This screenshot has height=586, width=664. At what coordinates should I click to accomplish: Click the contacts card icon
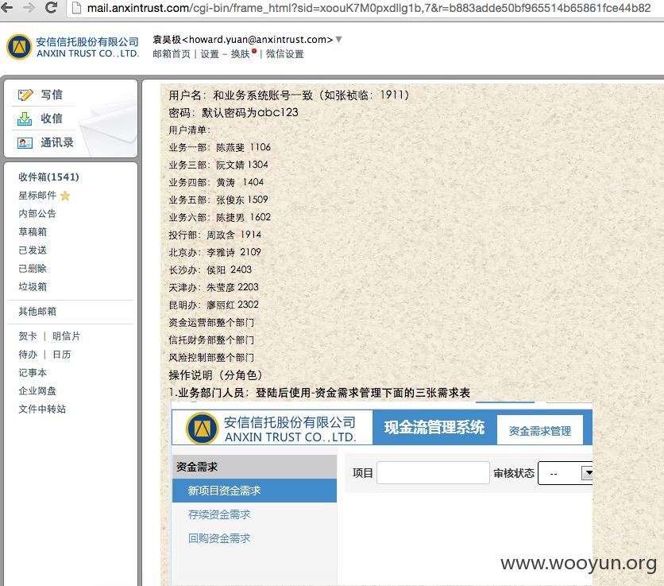coord(25,143)
